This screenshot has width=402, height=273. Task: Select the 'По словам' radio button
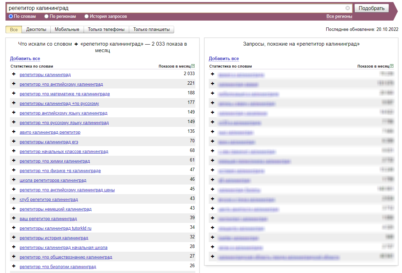11,16
